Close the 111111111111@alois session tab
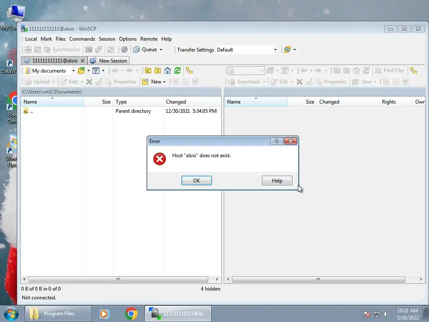The height and width of the screenshot is (322, 429). tap(83, 61)
